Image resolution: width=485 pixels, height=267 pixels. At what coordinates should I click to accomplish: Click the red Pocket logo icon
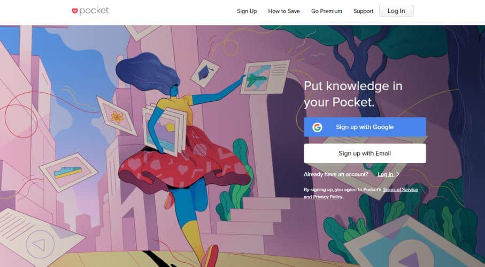coord(74,11)
